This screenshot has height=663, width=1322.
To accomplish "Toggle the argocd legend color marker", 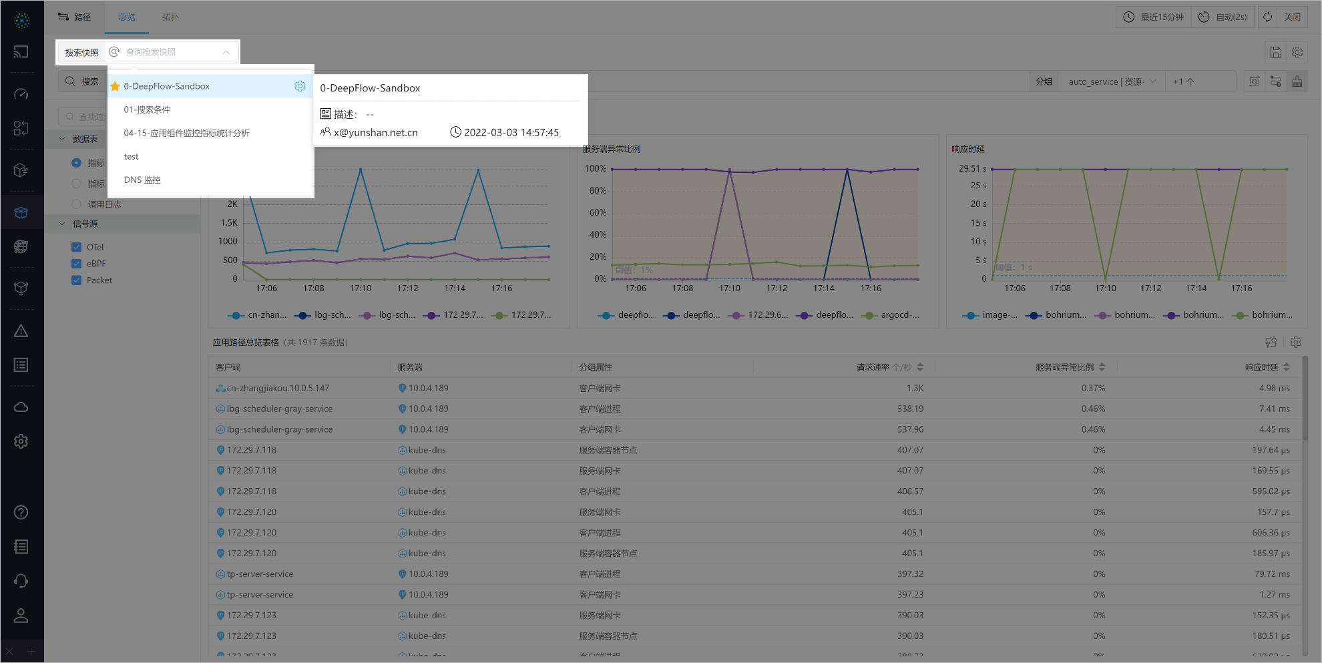I will 869,315.
